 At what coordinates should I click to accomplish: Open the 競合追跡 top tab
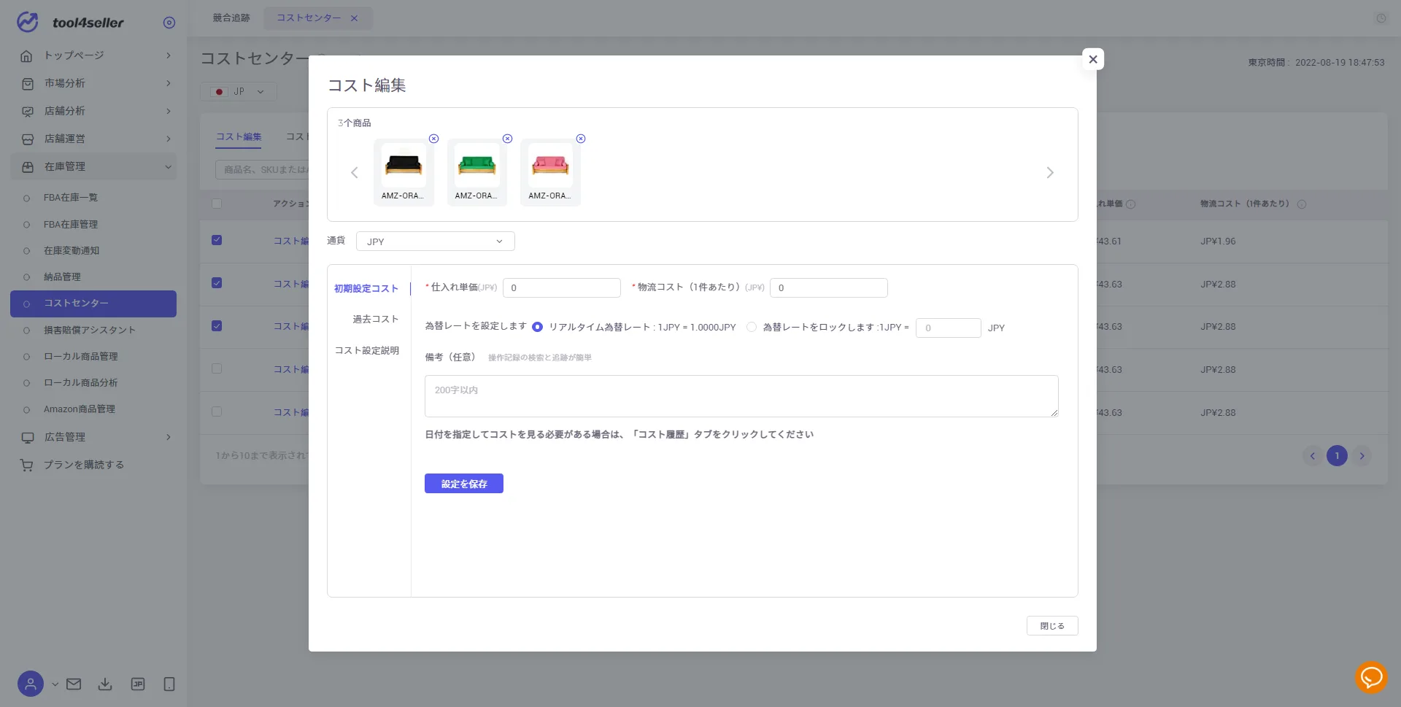tap(231, 18)
